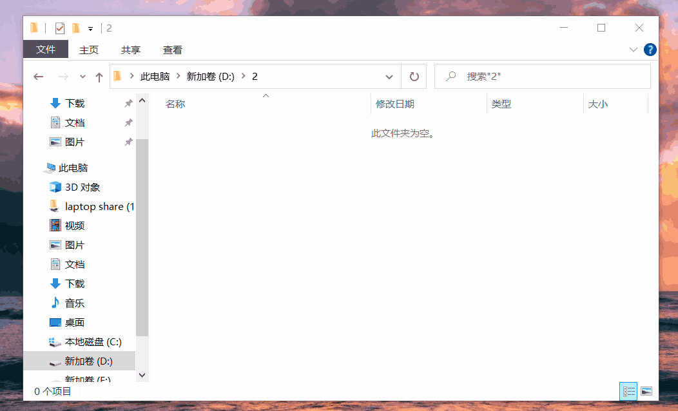The image size is (678, 411).
Task: Open the recent locations dropdown arrow
Action: [82, 77]
